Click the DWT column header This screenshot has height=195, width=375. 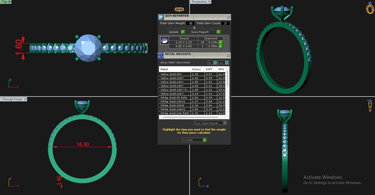click(210, 69)
